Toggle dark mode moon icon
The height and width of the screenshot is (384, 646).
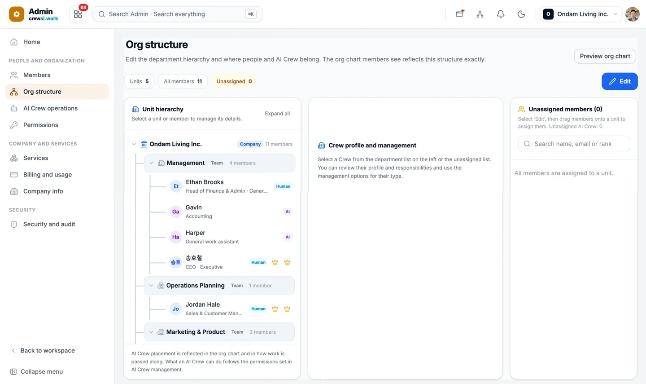pos(521,14)
